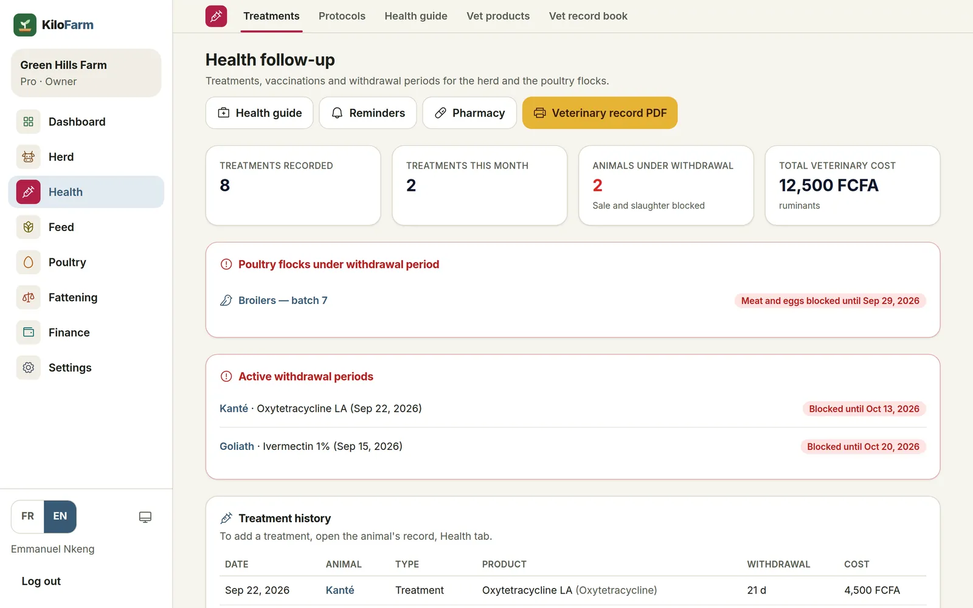Open the Finance section label

69,333
